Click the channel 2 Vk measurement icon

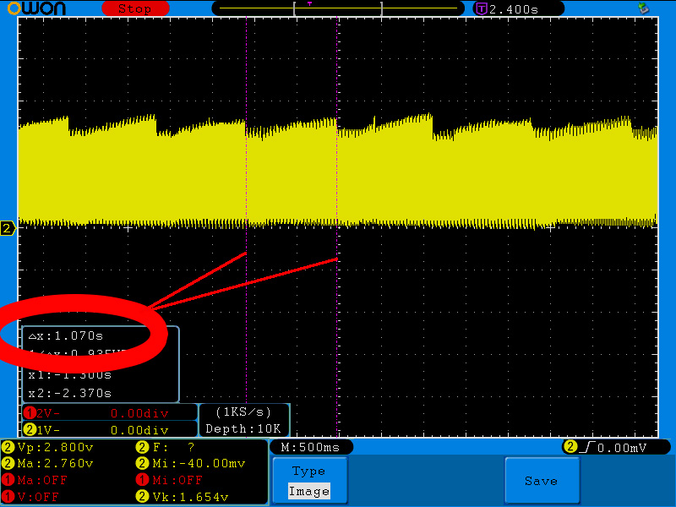[144, 497]
